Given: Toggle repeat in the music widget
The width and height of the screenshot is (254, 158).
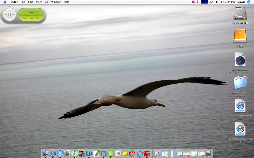Looking at the screenshot, I should pos(37,18).
